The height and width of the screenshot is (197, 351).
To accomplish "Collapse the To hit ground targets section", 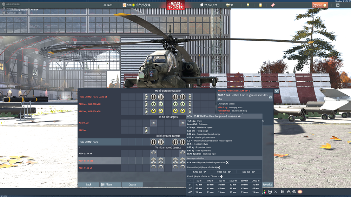I will (x=79, y=136).
